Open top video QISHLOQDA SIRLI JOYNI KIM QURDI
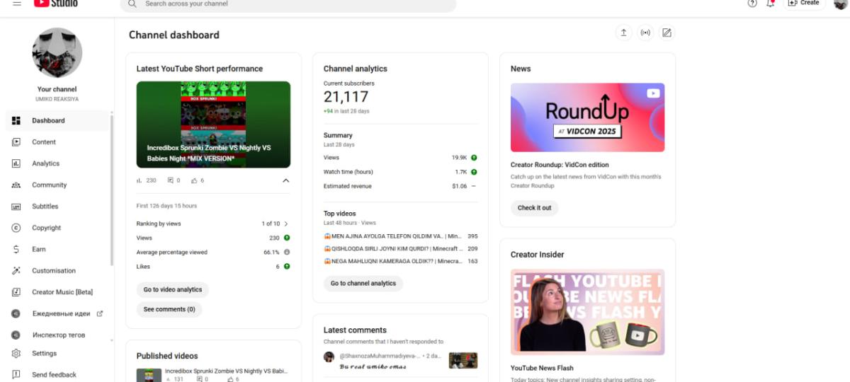Image resolution: width=850 pixels, height=382 pixels. (x=393, y=249)
